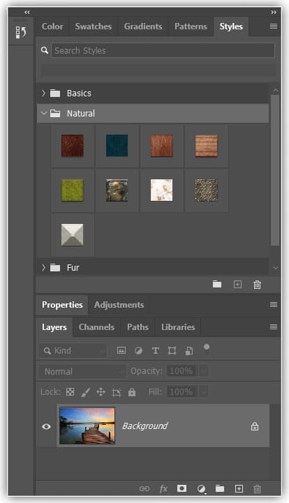Filter for adjustment layers
The image size is (289, 503).
[139, 351]
